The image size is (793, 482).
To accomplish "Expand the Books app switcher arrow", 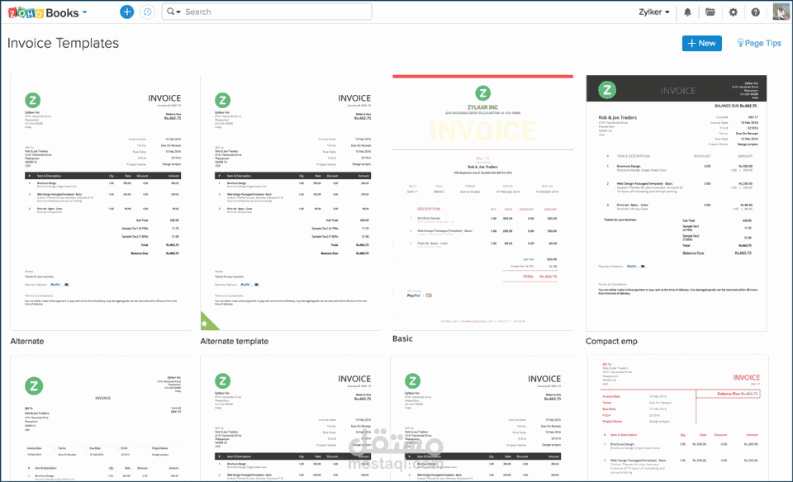I will click(x=84, y=12).
